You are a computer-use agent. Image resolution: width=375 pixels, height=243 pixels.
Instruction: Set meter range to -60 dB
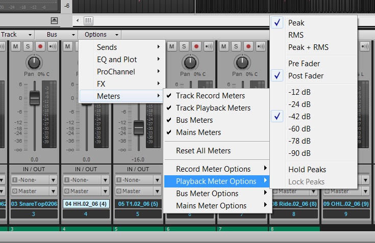(x=314, y=129)
